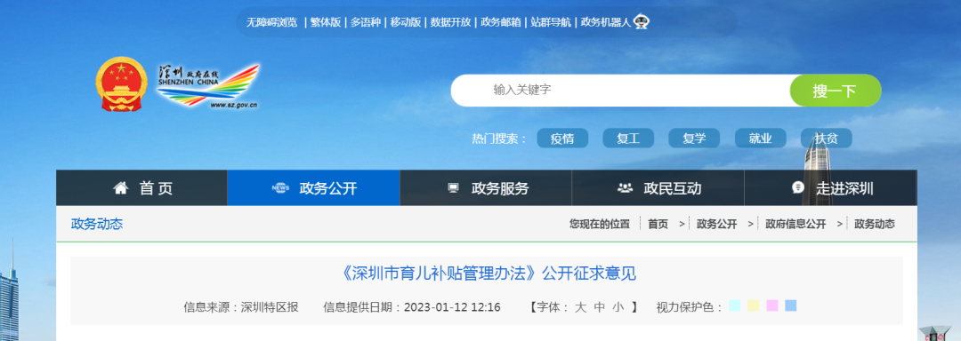The height and width of the screenshot is (341, 961).
Task: Open the 数据开放 link
Action: pos(450,22)
